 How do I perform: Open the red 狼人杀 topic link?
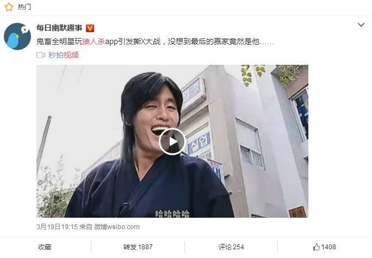point(94,42)
